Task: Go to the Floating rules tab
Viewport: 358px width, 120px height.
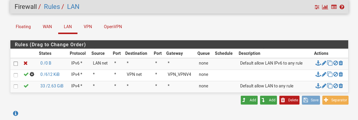Action: tap(23, 27)
